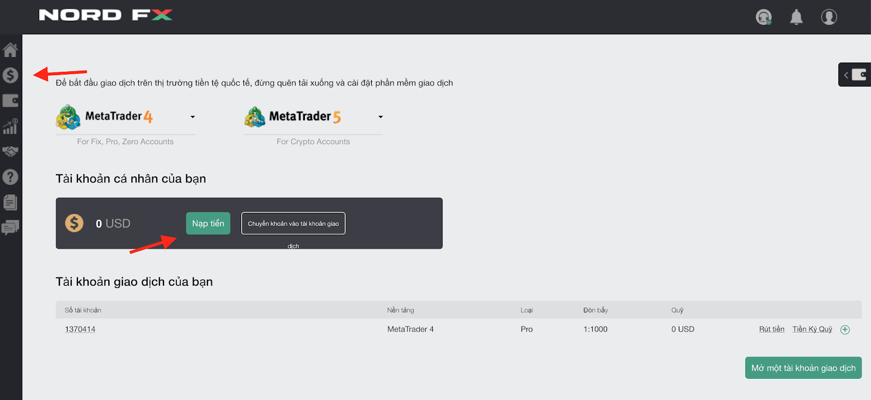Open account number 1370414
The width and height of the screenshot is (871, 400).
point(80,329)
